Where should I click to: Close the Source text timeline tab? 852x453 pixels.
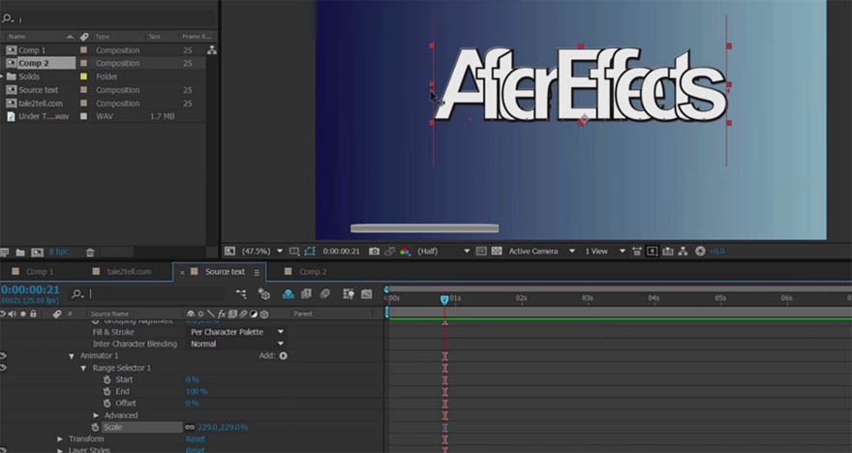[x=182, y=272]
